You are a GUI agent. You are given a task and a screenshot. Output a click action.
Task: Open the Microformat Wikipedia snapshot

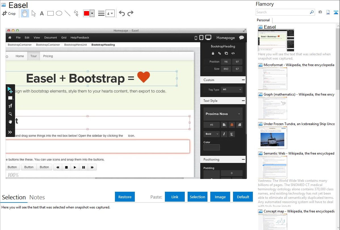pos(272,79)
